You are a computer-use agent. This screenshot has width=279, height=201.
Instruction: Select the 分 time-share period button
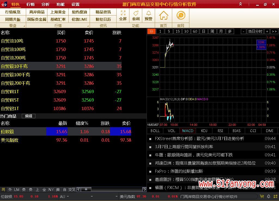click(x=151, y=32)
